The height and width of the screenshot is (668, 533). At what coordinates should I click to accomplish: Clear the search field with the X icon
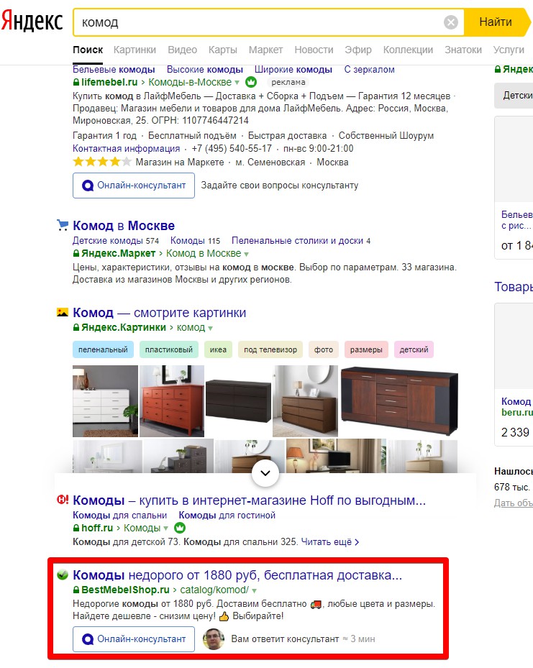pyautogui.click(x=451, y=22)
